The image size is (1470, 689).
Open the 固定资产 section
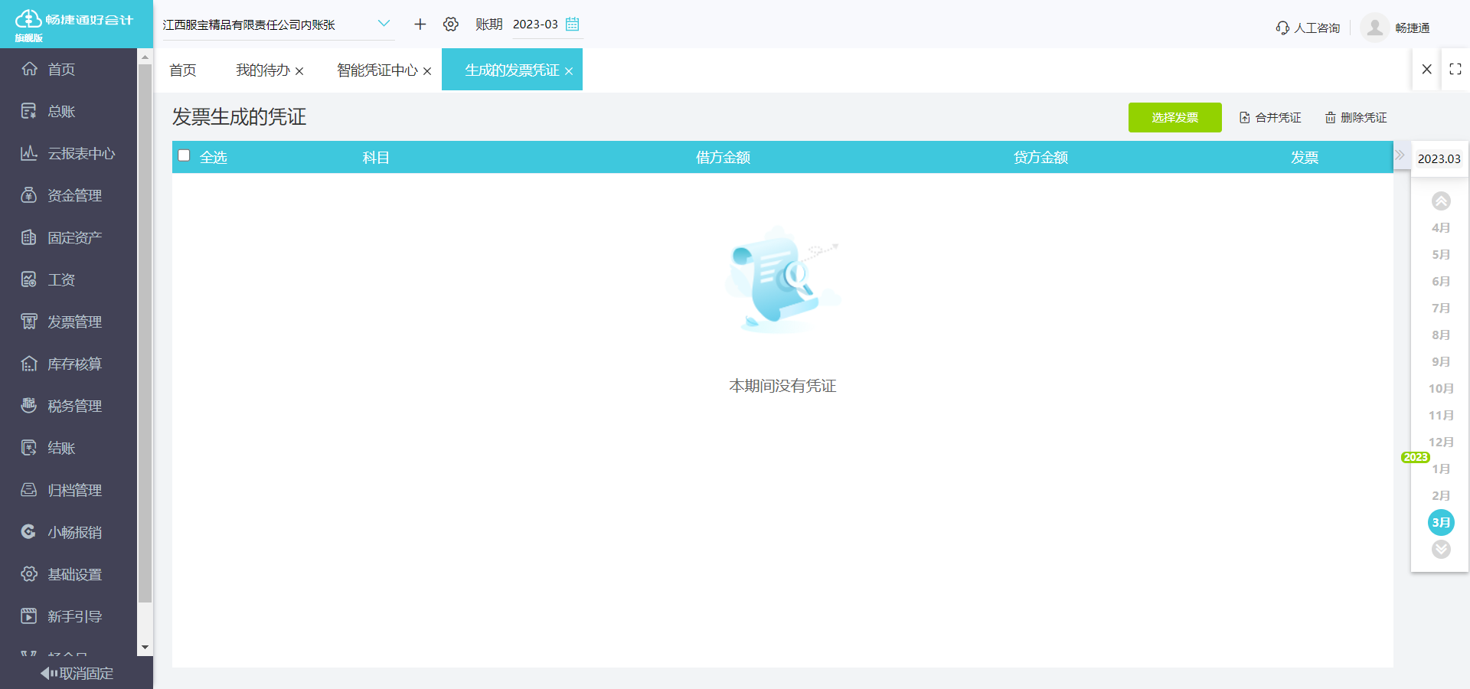(x=75, y=237)
